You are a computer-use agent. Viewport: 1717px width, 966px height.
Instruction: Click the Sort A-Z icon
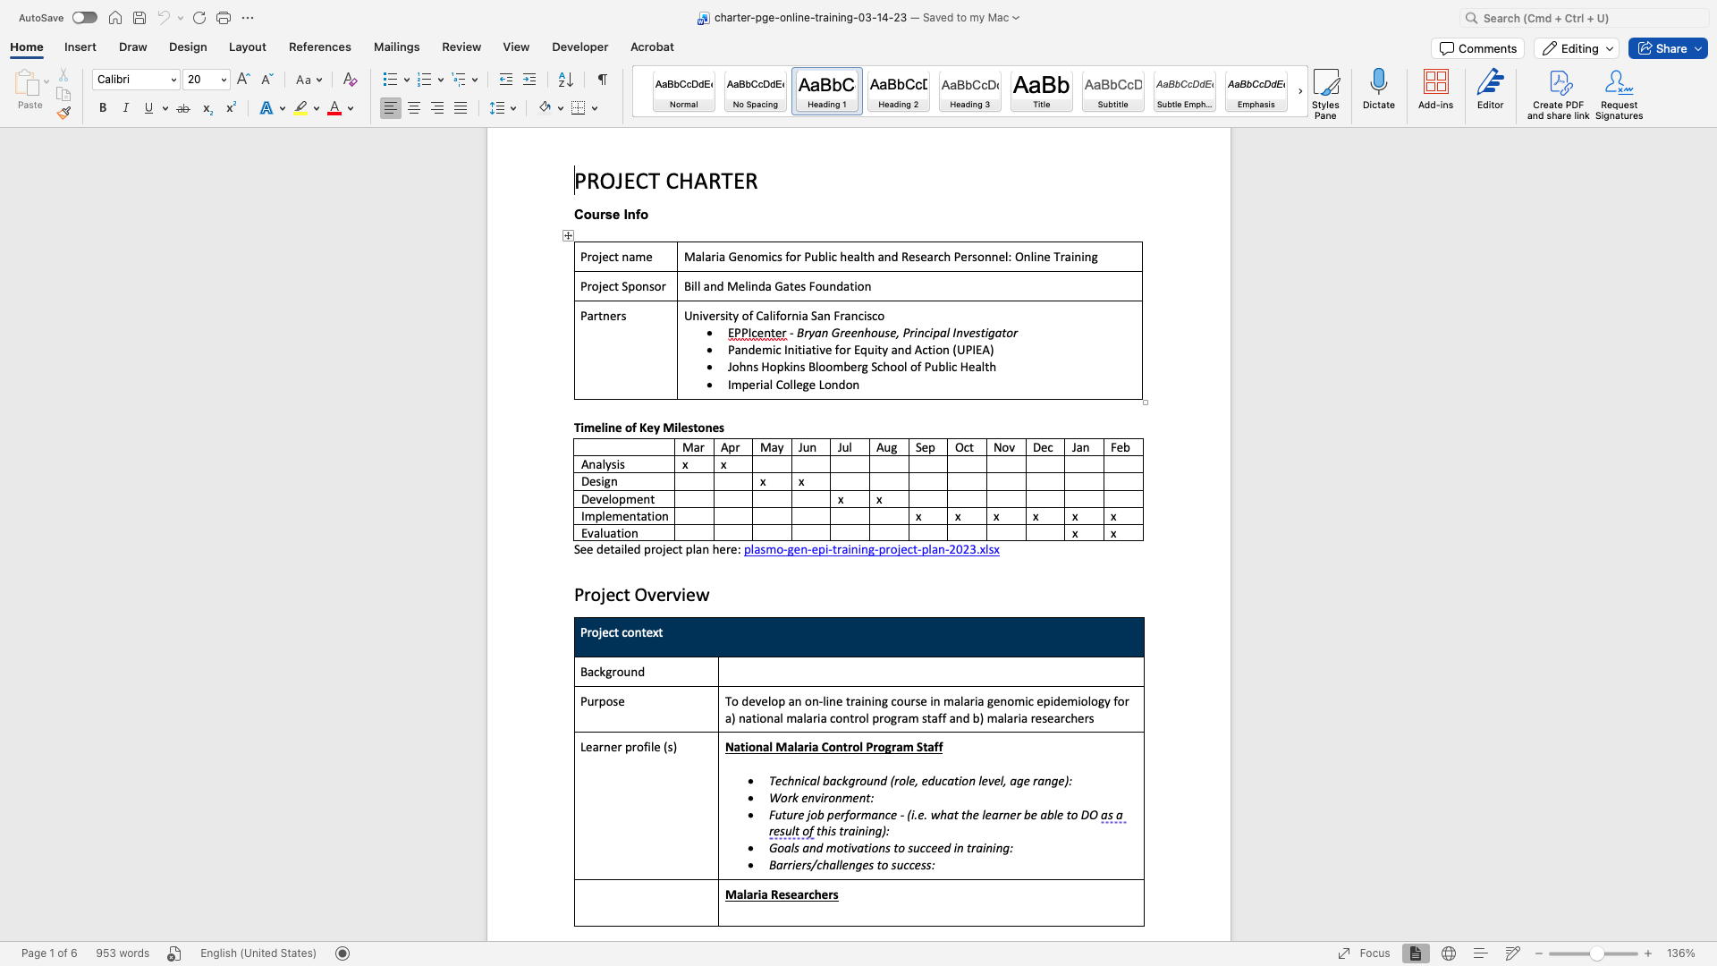pos(565,80)
